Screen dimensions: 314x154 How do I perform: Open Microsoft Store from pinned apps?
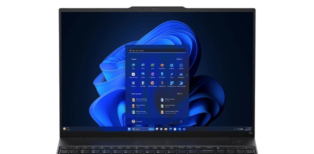tap(133, 75)
